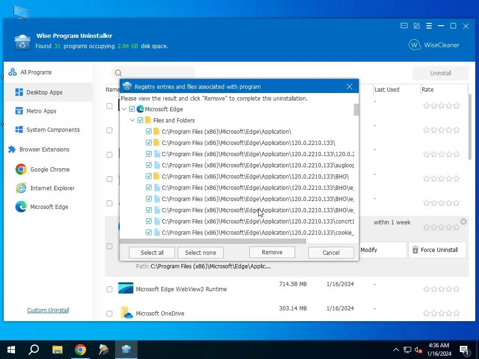Image resolution: width=479 pixels, height=359 pixels.
Task: Check the Microsoft Edge WebView2 Runtime checkbox
Action: pyautogui.click(x=109, y=289)
